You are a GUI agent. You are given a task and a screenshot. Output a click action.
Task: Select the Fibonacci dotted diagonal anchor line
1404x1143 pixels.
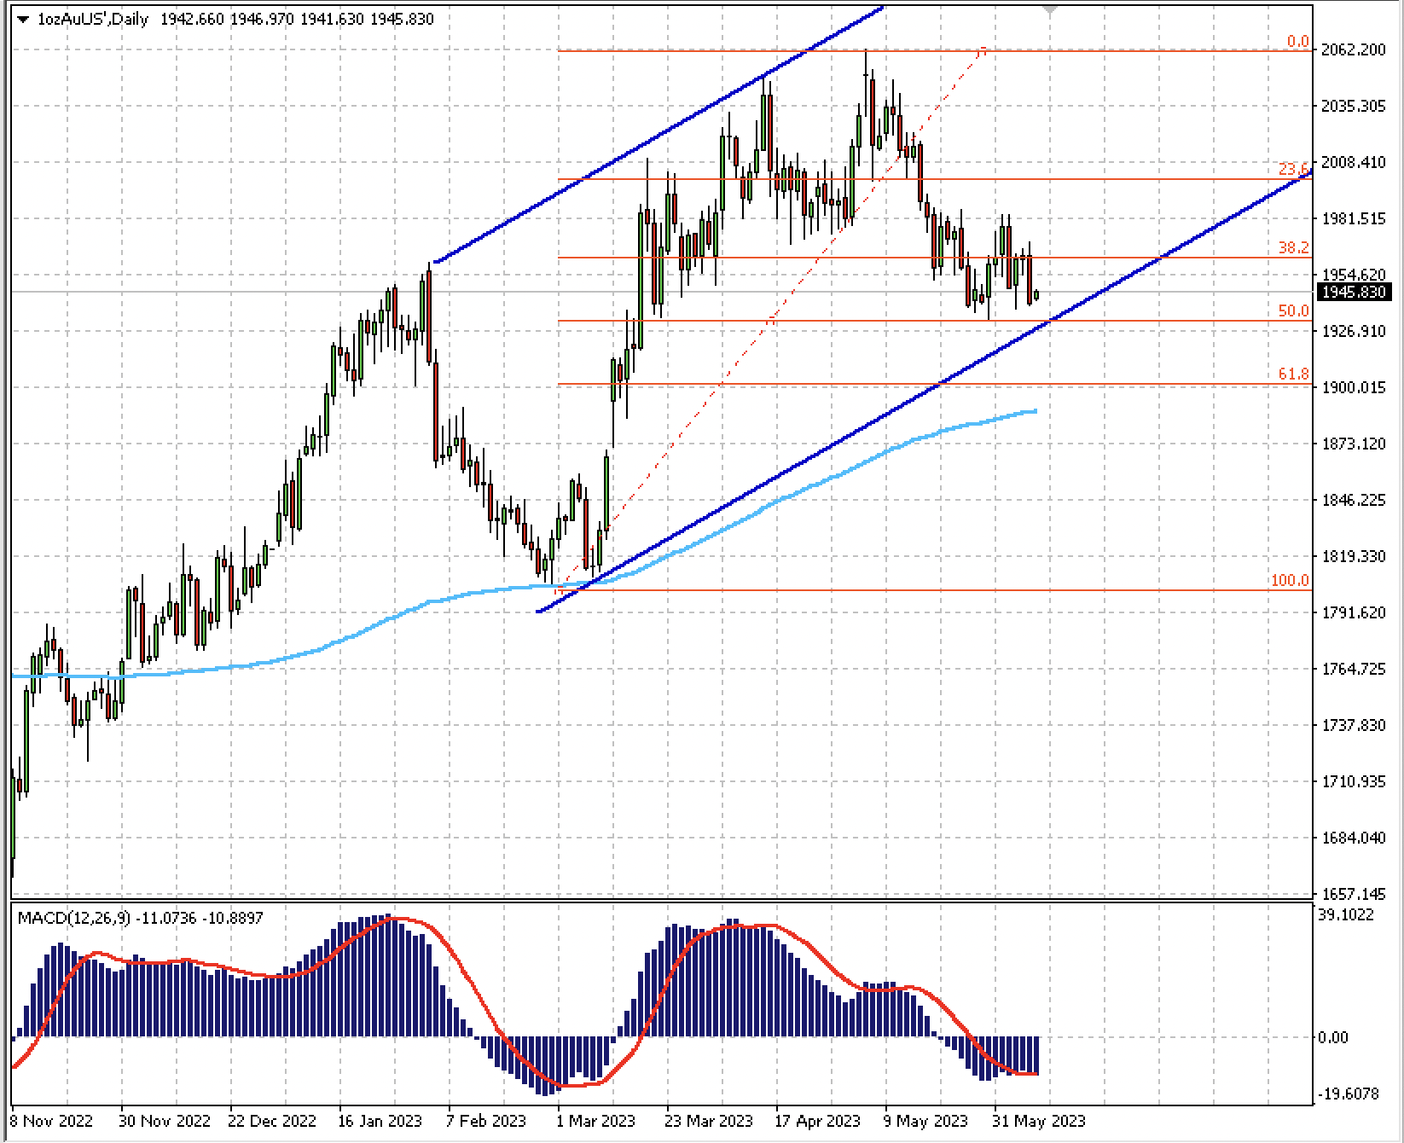[770, 320]
